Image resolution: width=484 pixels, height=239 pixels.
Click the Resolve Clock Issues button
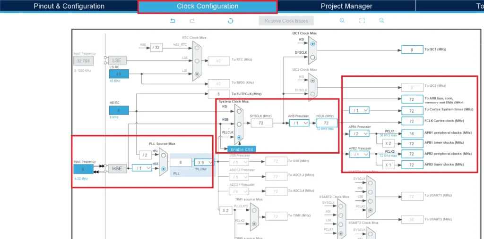coord(286,21)
